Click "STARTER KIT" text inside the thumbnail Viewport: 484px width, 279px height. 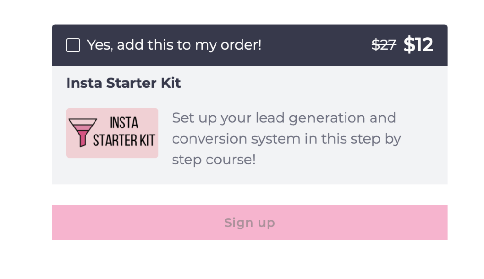[x=124, y=141]
